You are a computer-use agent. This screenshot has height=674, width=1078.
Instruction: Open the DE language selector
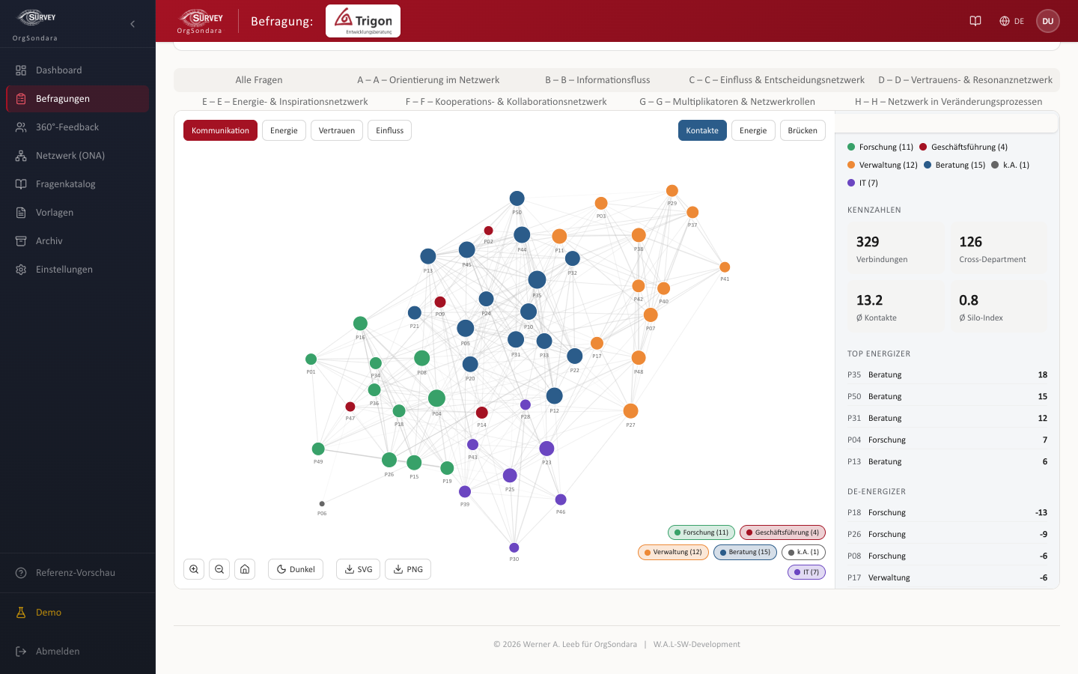(1011, 21)
